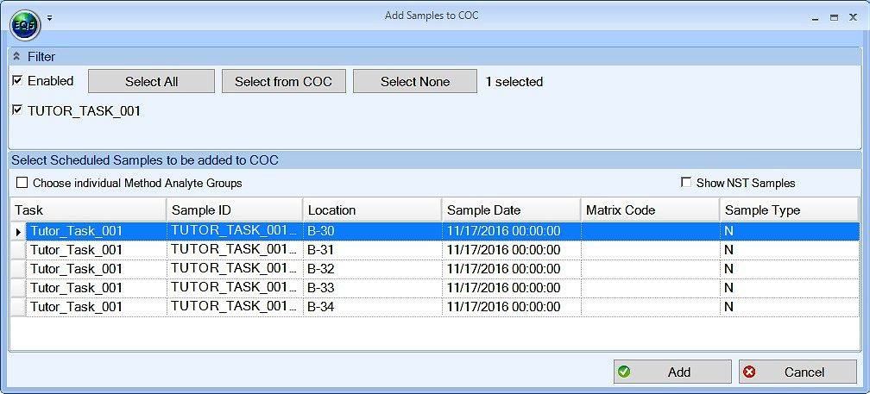
Task: Select the row with location B-31
Action: [x=372, y=250]
